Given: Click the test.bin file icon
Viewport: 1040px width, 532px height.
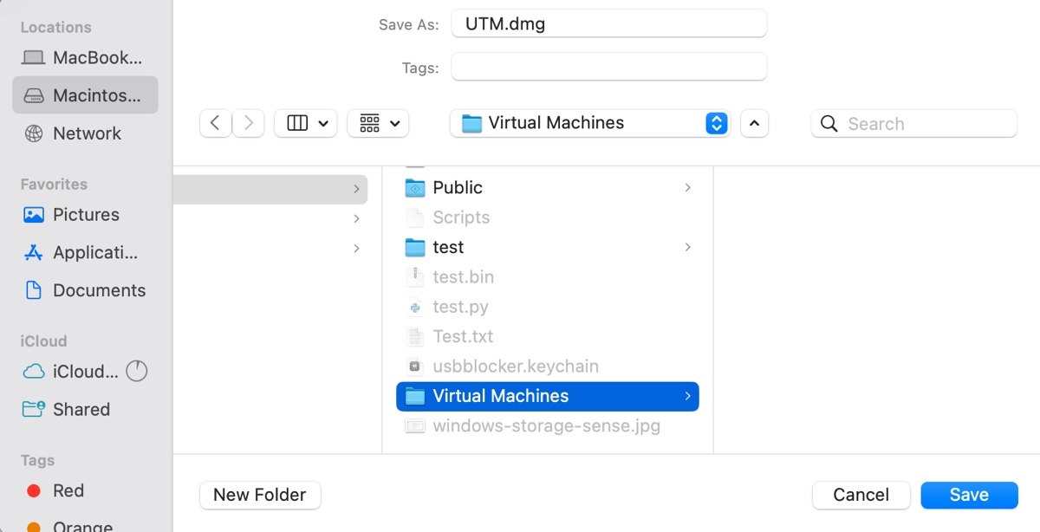Looking at the screenshot, I should tap(415, 277).
